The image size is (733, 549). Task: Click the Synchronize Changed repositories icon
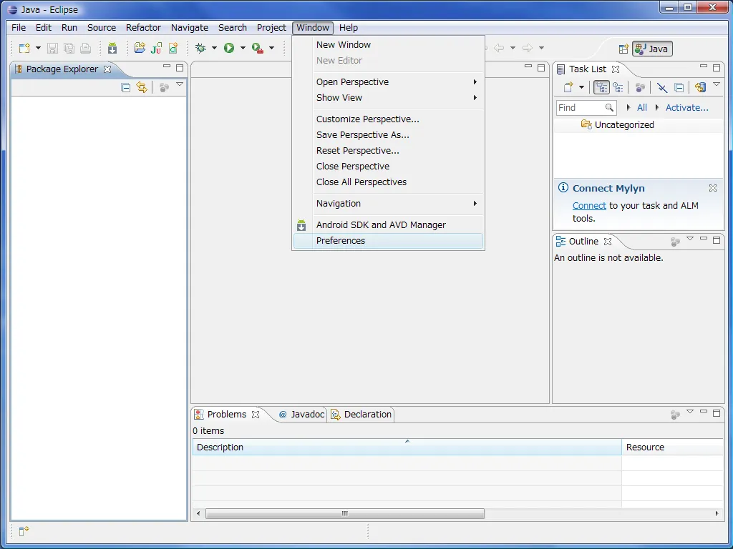click(x=700, y=87)
